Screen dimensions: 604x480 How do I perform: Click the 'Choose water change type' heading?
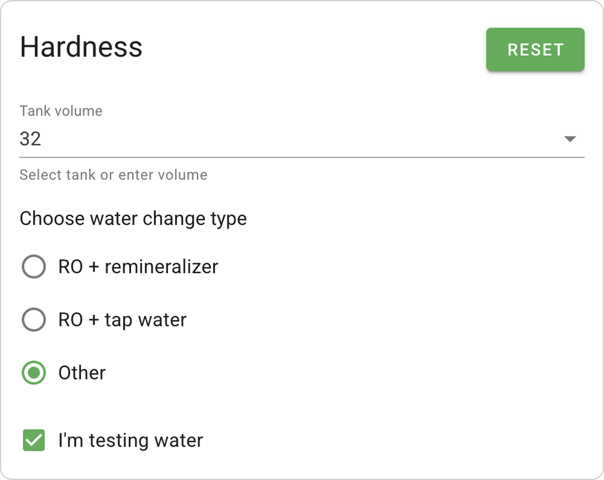coord(133,219)
